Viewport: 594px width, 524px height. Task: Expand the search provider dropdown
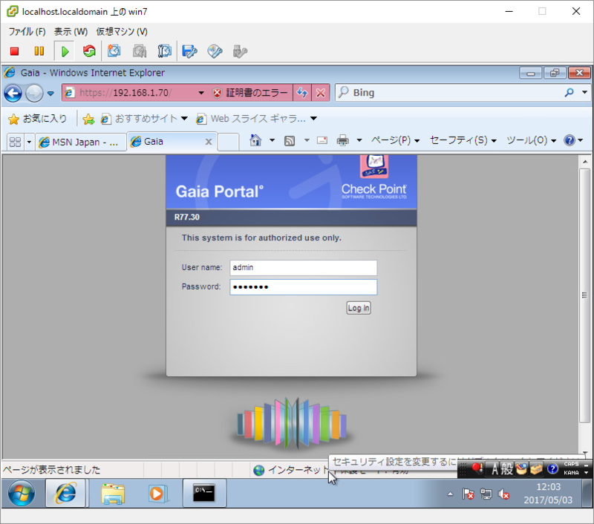coord(584,92)
